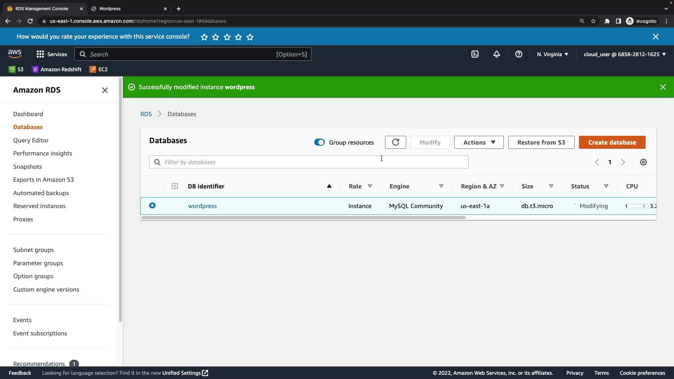Select the wordpress database radio button
Viewport: 674px width, 379px height.
(x=152, y=206)
